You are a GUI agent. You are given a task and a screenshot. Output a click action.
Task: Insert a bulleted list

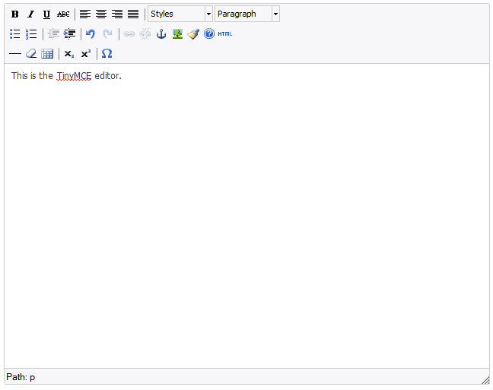click(15, 34)
